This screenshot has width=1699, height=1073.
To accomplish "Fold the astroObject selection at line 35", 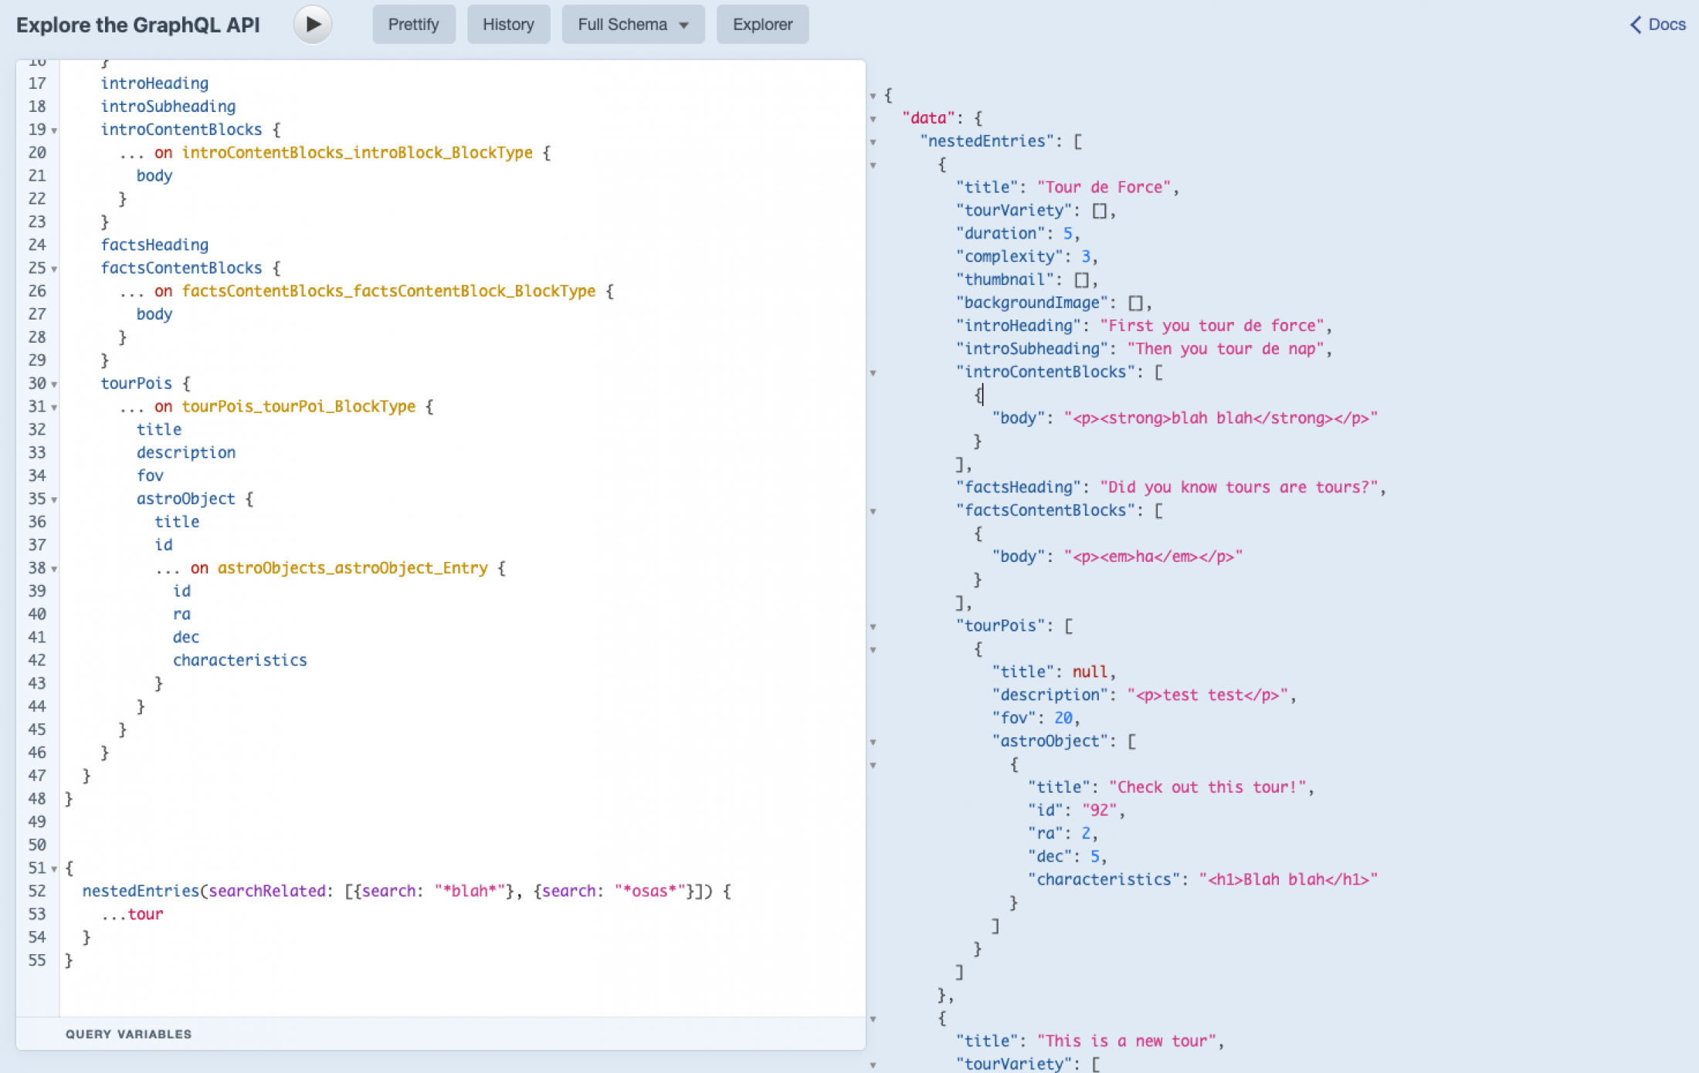I will click(53, 499).
